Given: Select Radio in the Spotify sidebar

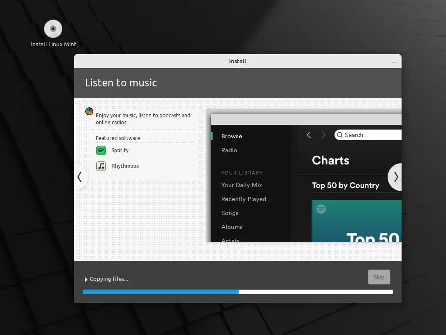Looking at the screenshot, I should pyautogui.click(x=229, y=150).
